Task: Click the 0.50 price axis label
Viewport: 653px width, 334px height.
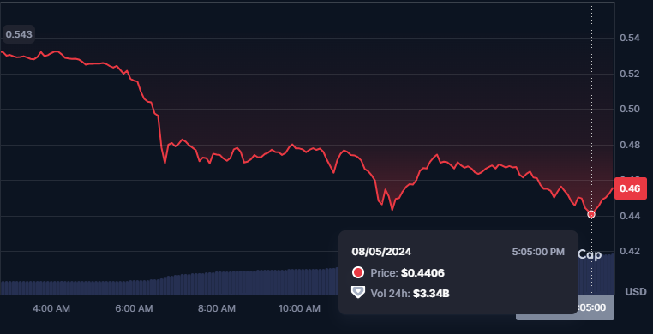Action: click(x=630, y=109)
